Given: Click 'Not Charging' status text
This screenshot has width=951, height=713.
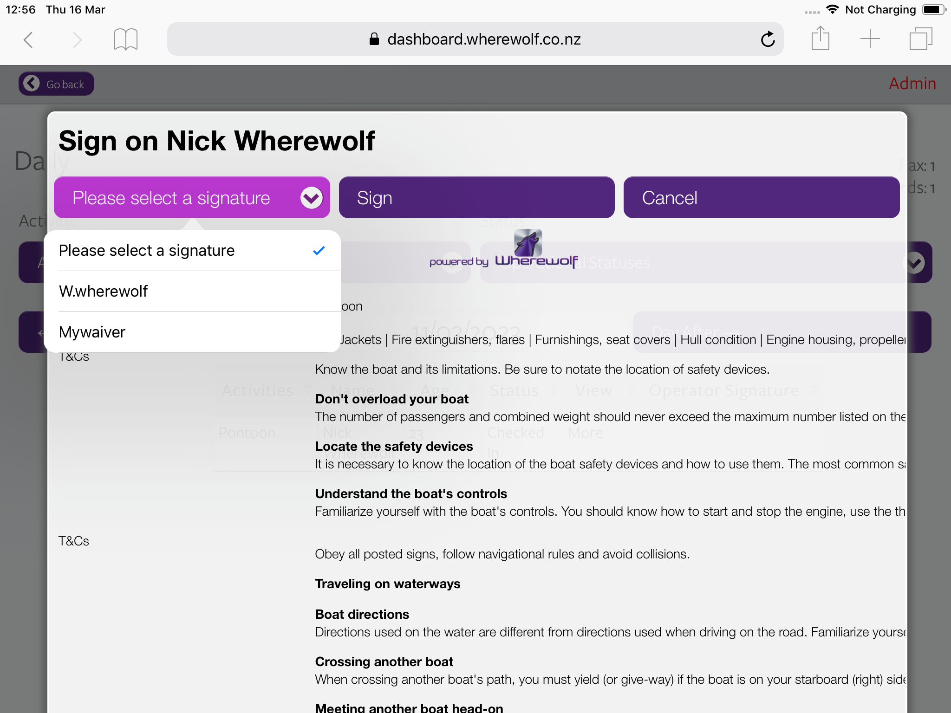Looking at the screenshot, I should [x=880, y=9].
